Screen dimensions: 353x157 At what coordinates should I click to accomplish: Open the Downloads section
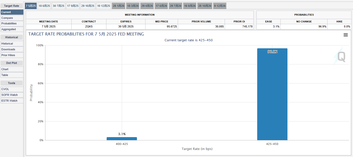tap(12, 49)
